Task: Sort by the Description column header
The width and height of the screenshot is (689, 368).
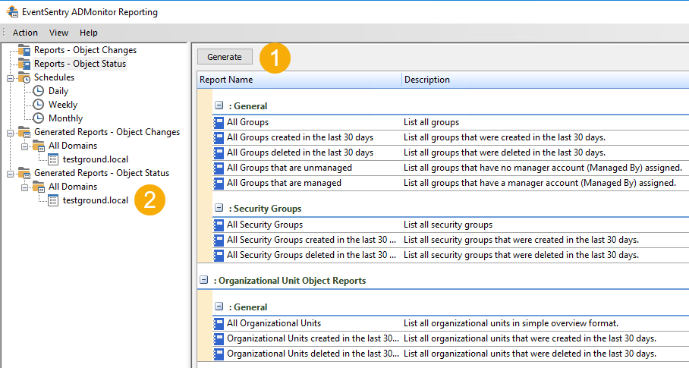Action: tap(546, 80)
